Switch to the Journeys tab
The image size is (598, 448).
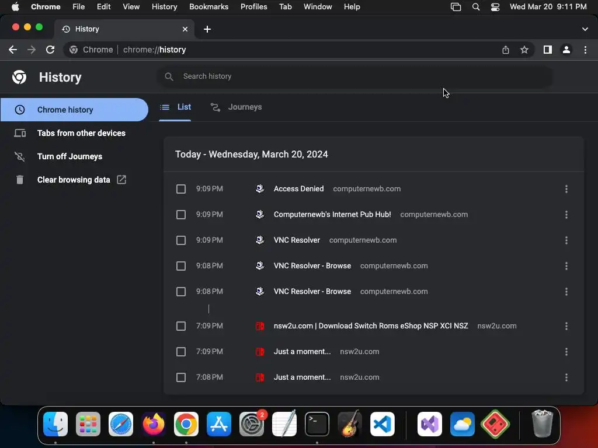(x=236, y=107)
